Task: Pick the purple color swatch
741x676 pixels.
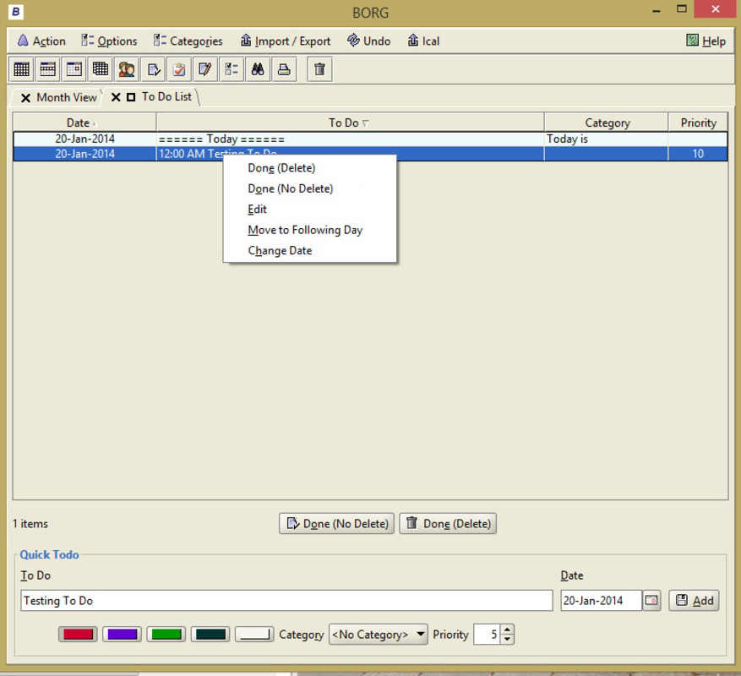Action: (123, 635)
